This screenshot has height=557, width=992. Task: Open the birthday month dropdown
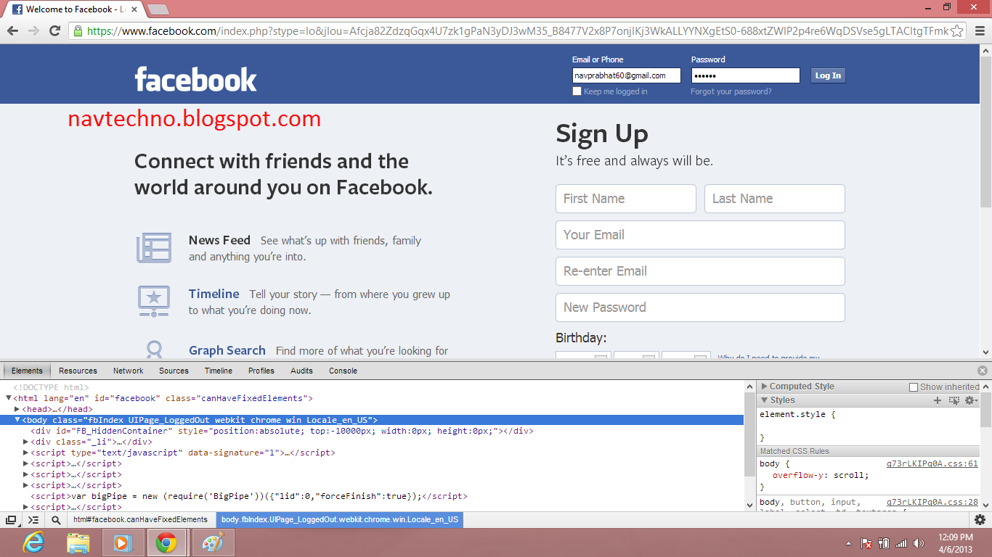[582, 357]
